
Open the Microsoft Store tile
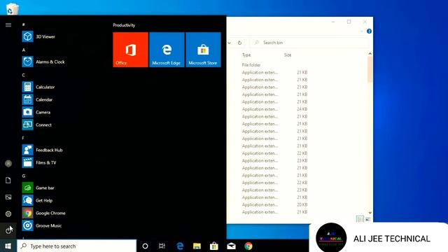pyautogui.click(x=203, y=50)
